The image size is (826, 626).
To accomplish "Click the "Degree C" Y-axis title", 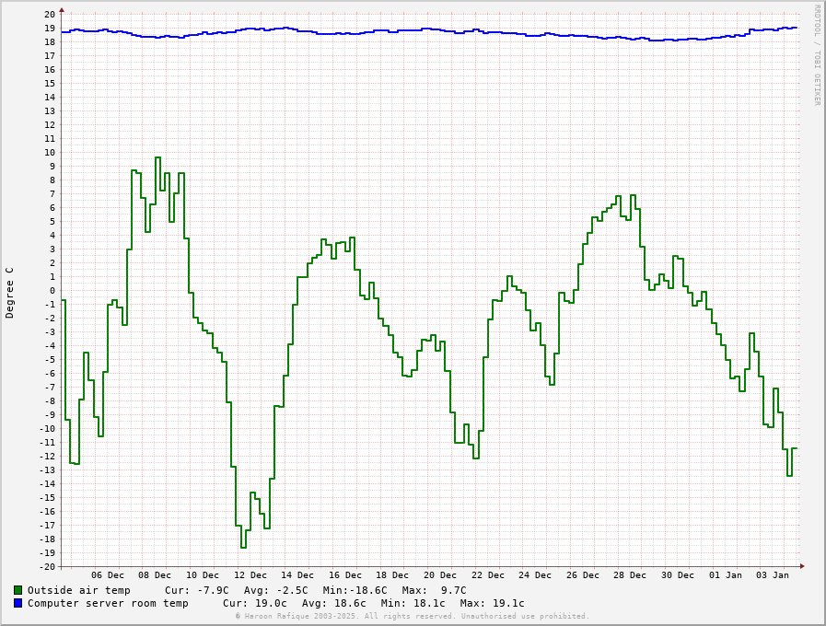I will click(x=10, y=293).
